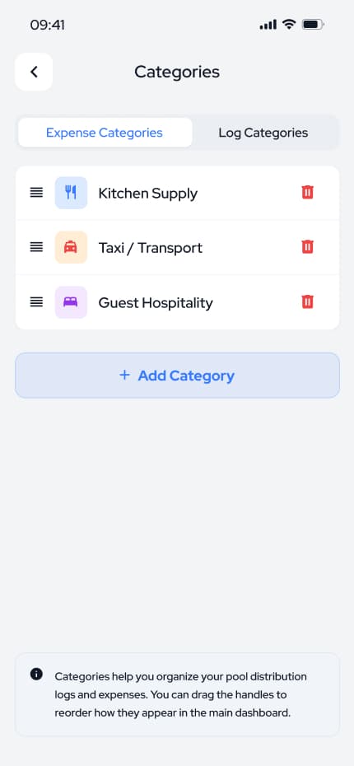The image size is (354, 766).
Task: Tap the info icon in the help note
Action: (36, 674)
